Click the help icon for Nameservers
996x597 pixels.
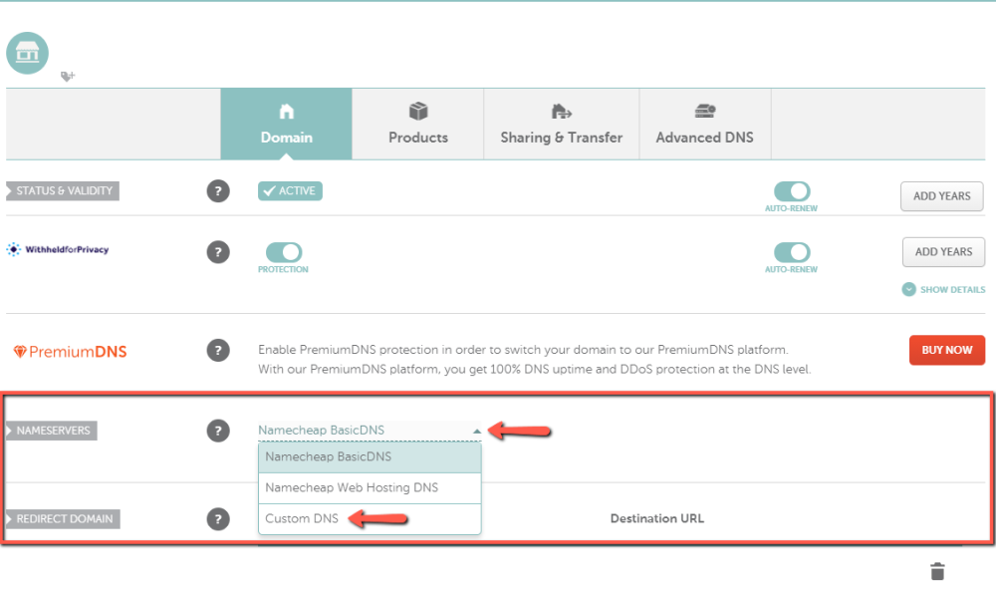click(x=218, y=431)
